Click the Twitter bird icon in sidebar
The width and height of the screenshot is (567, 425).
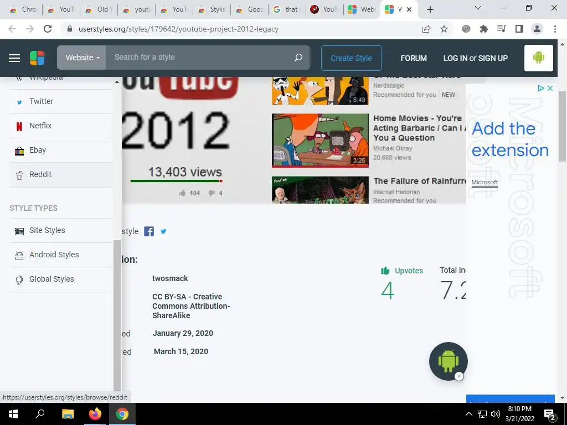(x=19, y=102)
